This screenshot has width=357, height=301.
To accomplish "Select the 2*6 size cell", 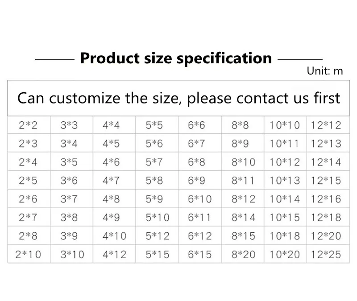I will click(28, 199).
